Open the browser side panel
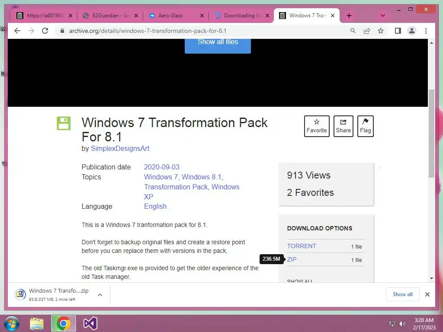443x332 pixels. point(398,31)
